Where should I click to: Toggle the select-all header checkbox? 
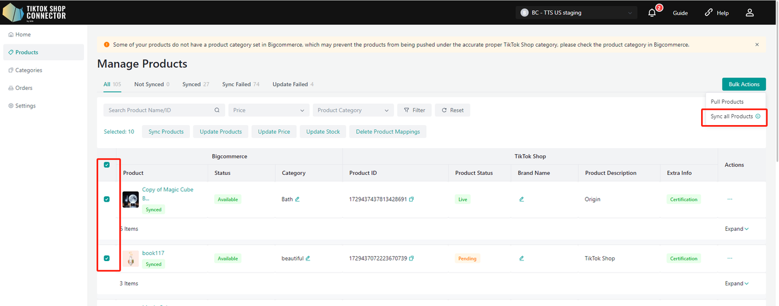pos(107,165)
